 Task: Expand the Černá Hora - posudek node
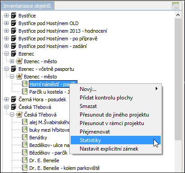[x=6, y=99]
